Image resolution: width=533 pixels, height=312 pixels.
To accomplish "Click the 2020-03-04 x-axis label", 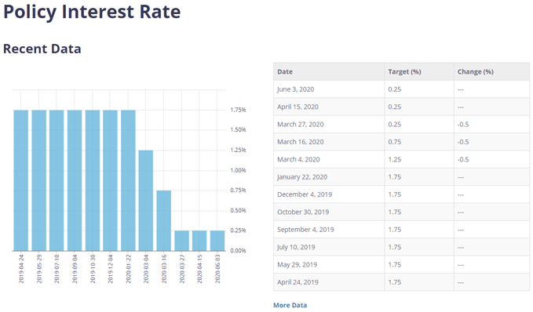I will tap(146, 269).
